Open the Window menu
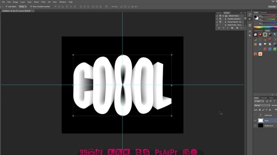 pyautogui.click(x=62, y=2)
